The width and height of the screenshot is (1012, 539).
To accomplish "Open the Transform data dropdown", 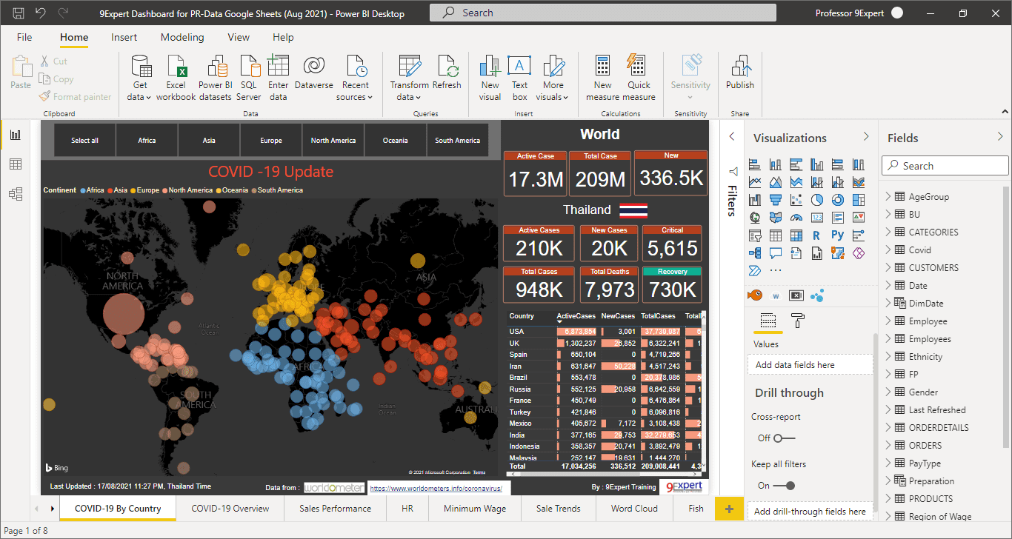I will tap(409, 97).
